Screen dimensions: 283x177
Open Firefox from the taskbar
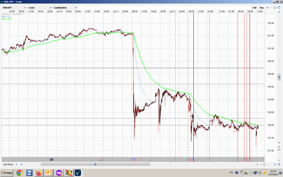click(x=39, y=173)
